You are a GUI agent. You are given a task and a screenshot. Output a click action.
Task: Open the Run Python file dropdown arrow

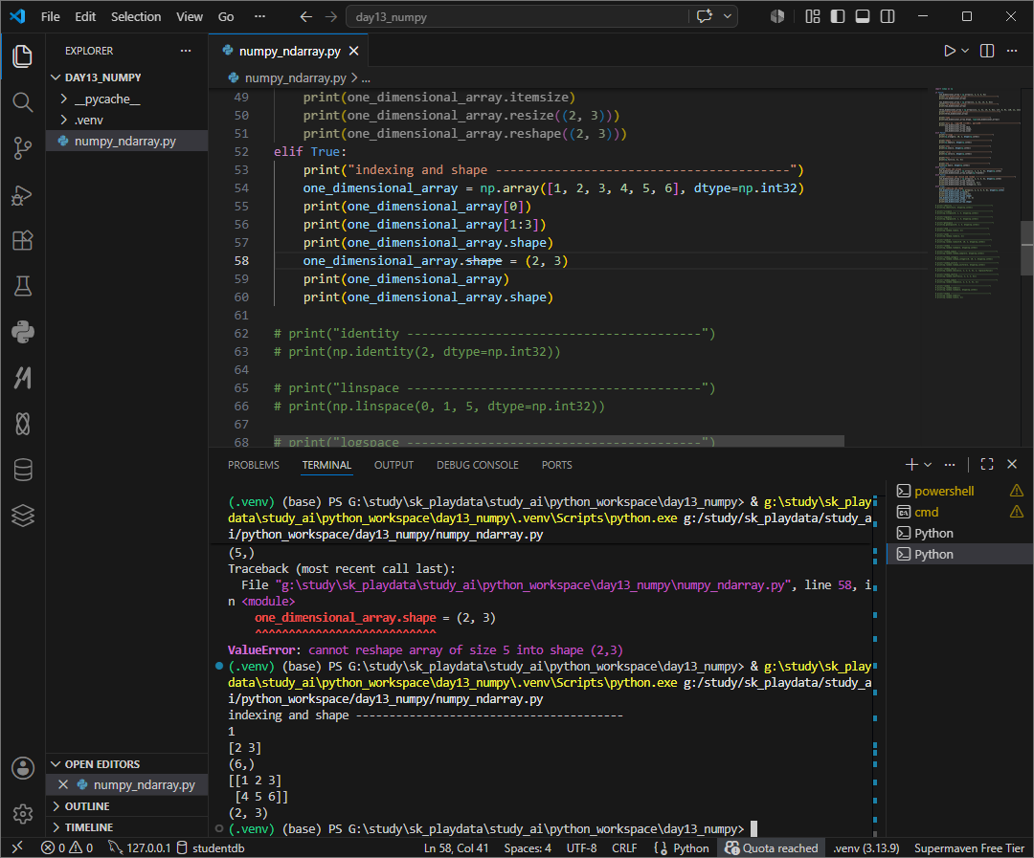point(965,51)
